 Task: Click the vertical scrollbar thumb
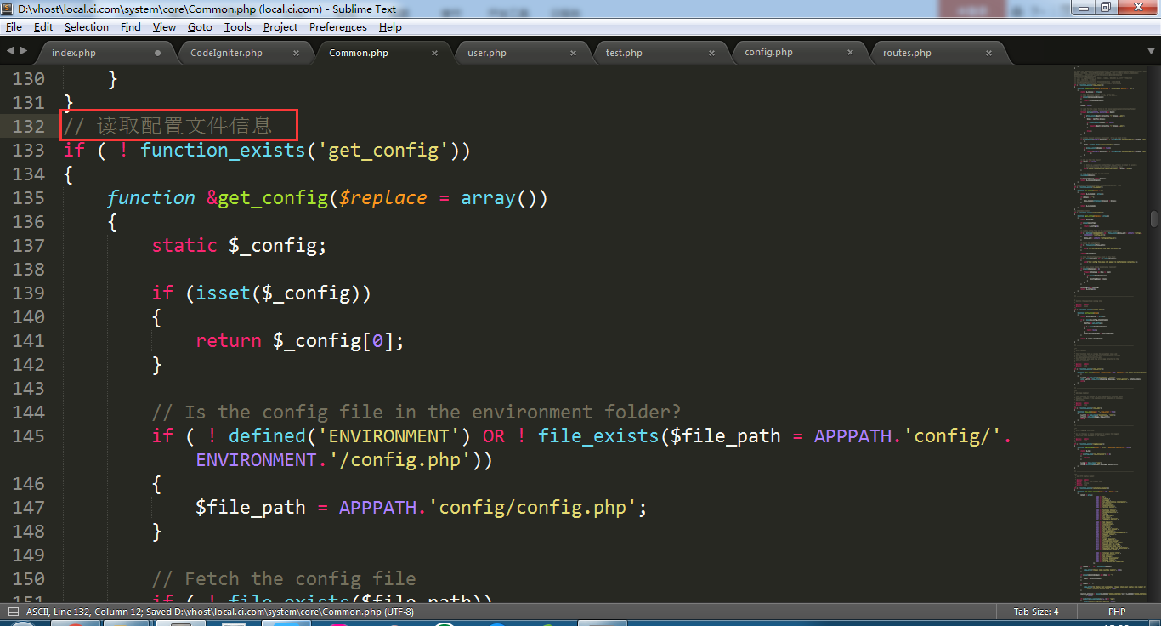click(1153, 218)
